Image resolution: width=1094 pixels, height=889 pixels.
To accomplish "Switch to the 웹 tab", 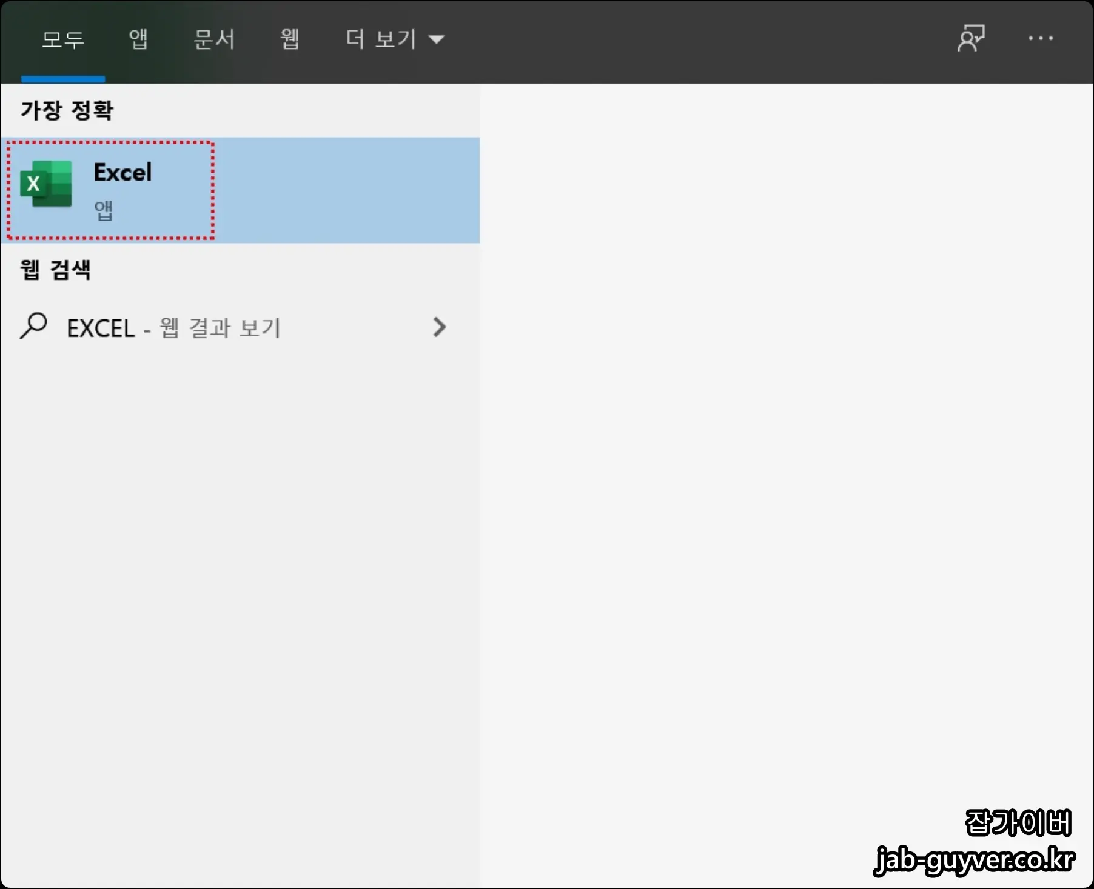I will click(290, 39).
